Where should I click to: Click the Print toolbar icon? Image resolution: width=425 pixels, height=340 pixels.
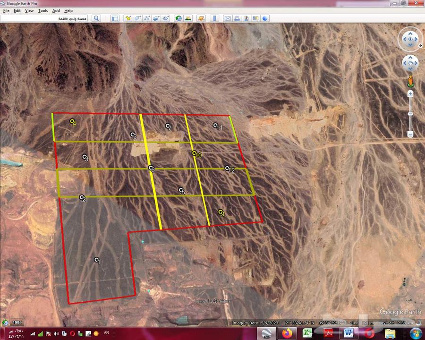(237, 18)
